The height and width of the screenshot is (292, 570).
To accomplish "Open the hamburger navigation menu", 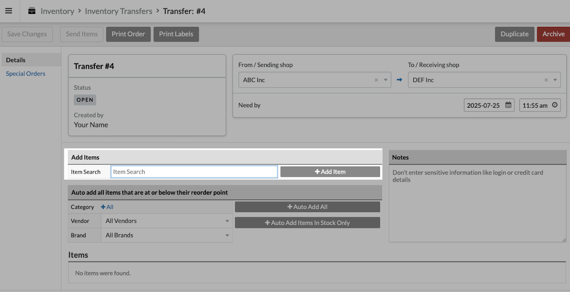I will (8, 11).
